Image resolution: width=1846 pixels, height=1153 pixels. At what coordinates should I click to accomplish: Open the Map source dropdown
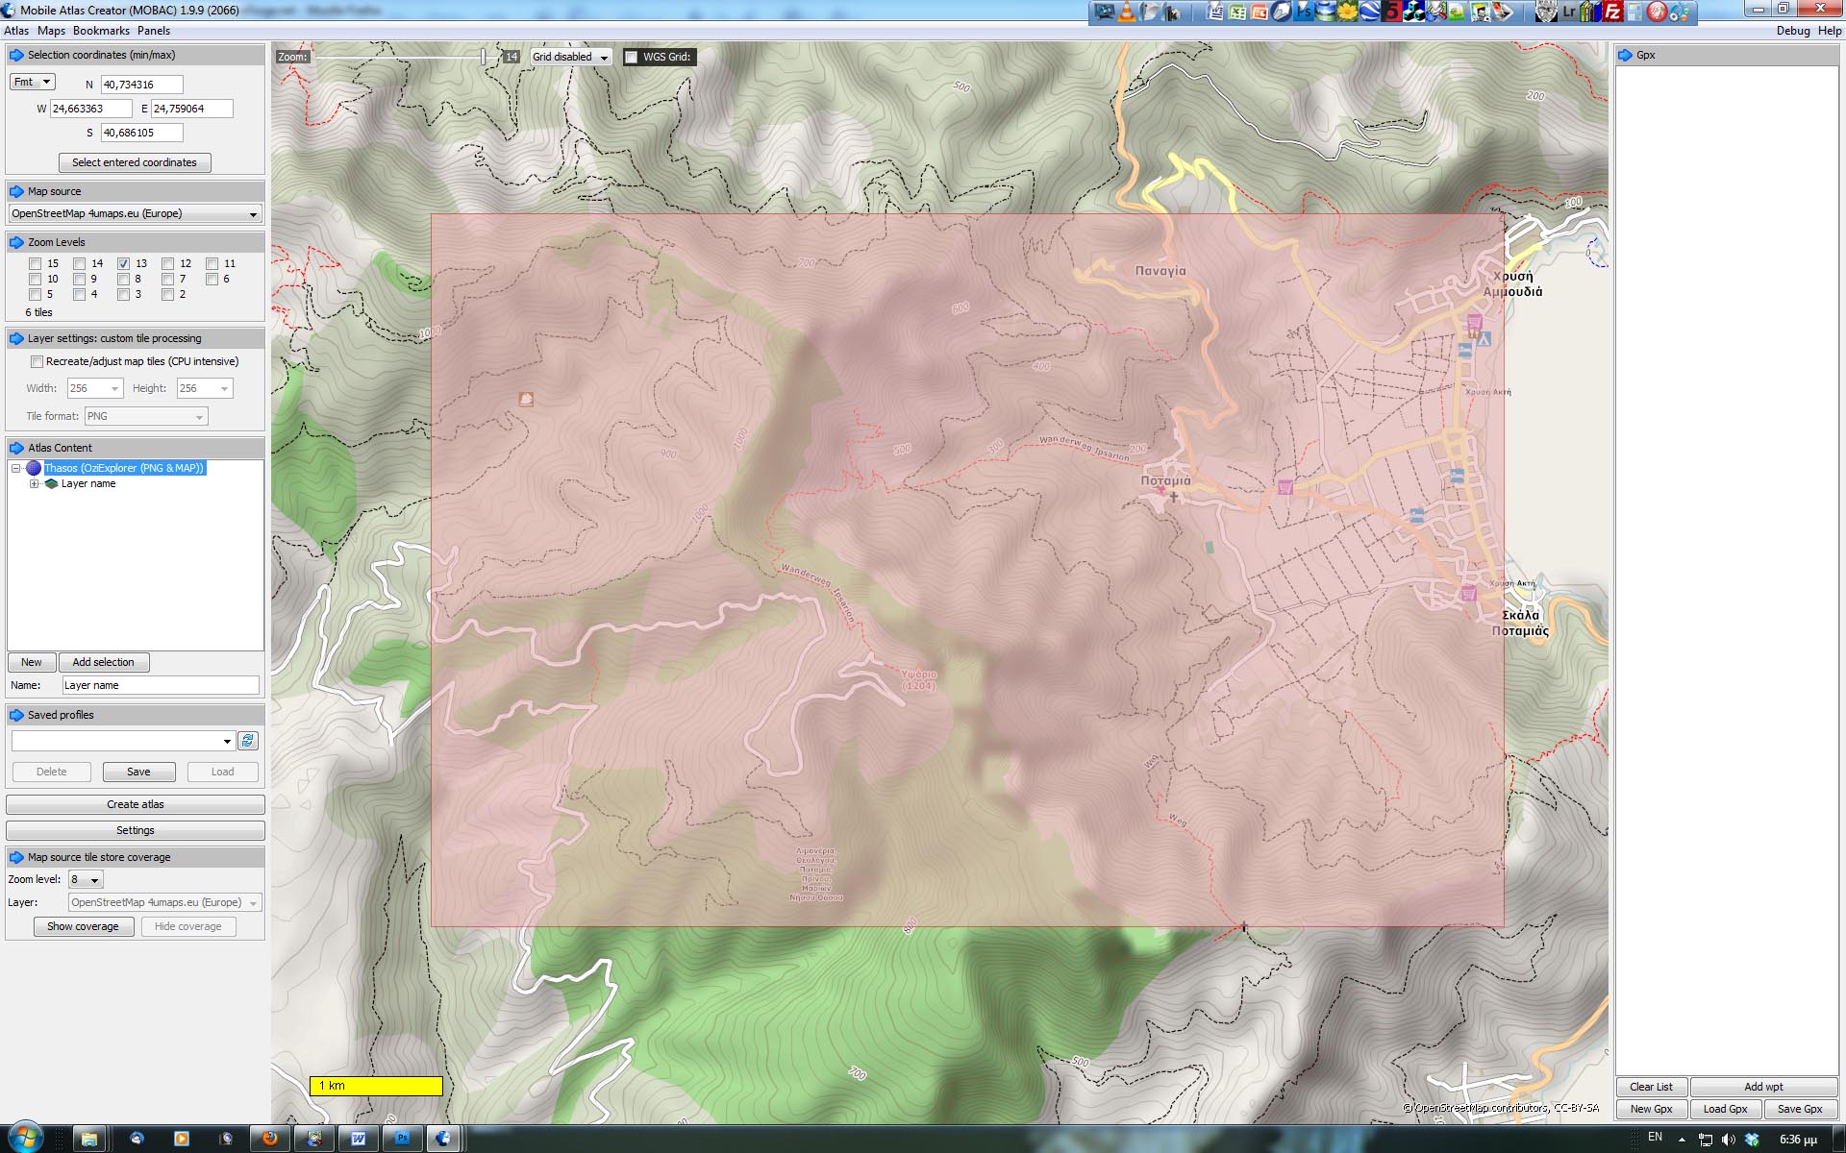point(135,214)
